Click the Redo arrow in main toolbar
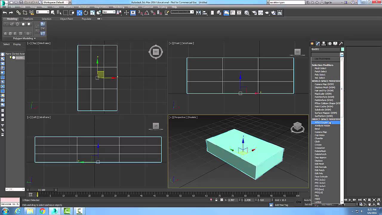 click(x=11, y=13)
